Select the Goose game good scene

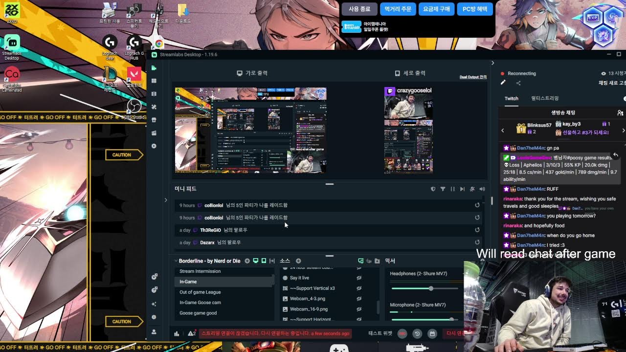224,313
